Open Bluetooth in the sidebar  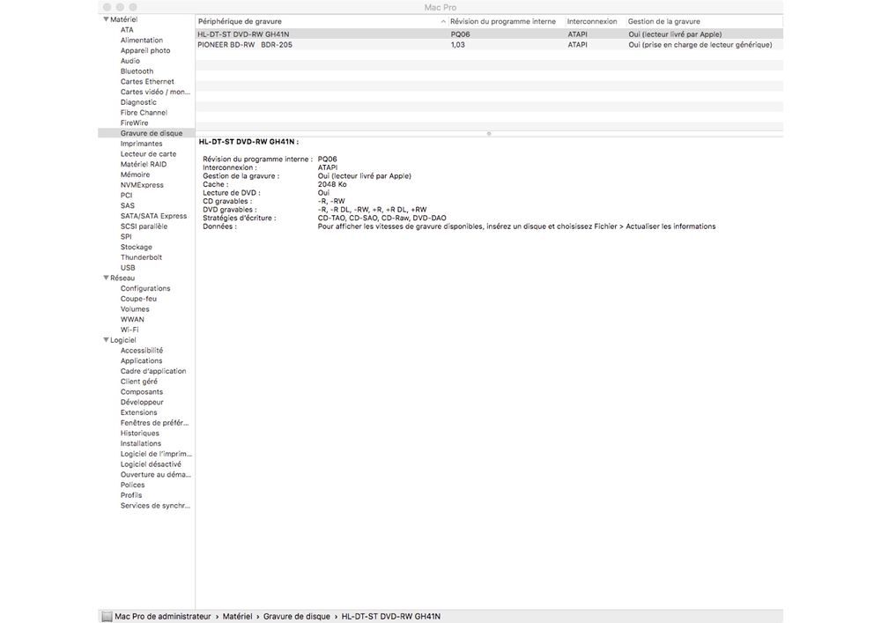tap(137, 71)
